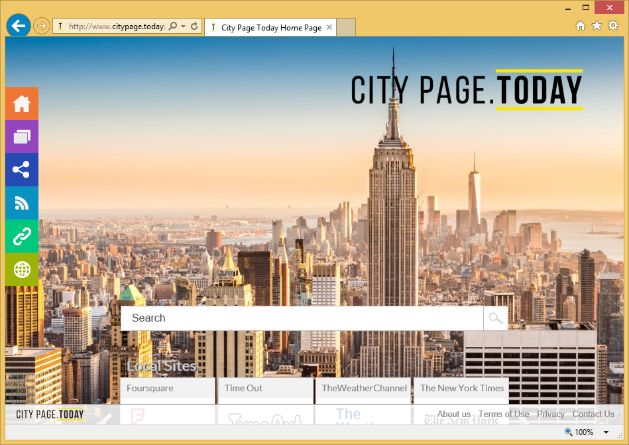The width and height of the screenshot is (629, 445).
Task: Maximize the browser window
Action: click(x=586, y=7)
